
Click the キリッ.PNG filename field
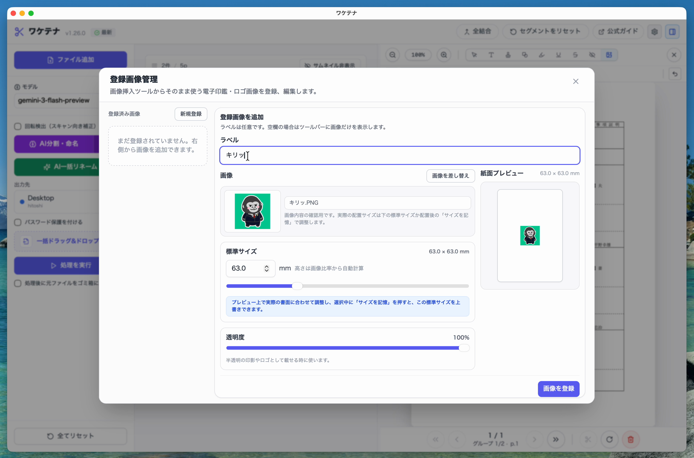point(377,203)
